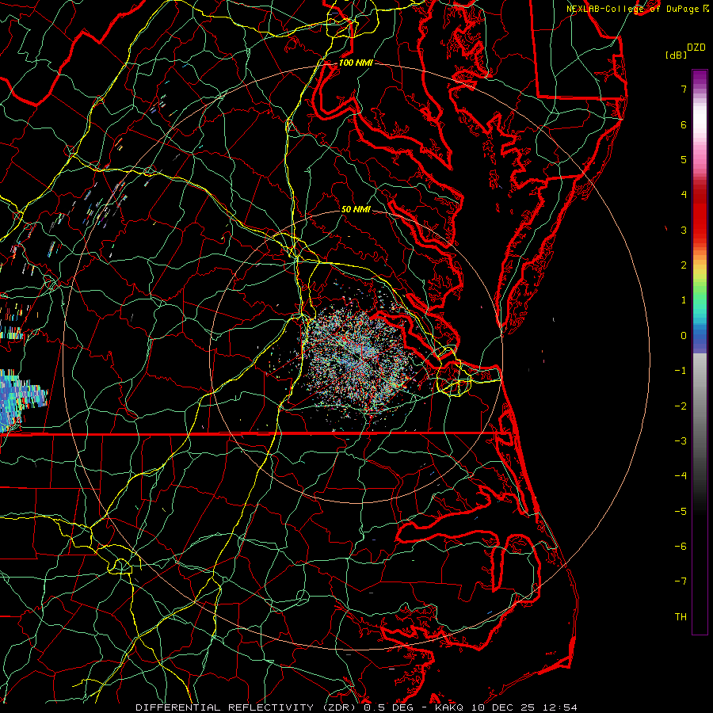
Task: Click the 50 NMI range ring label
Action: point(356,209)
